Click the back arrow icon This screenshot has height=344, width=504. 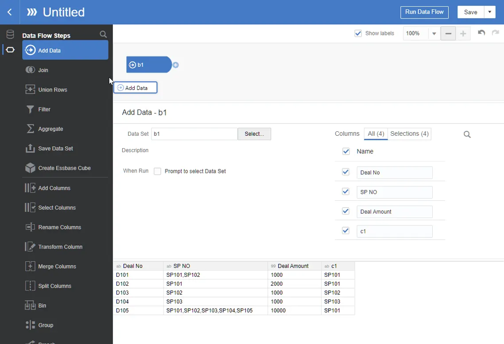pyautogui.click(x=10, y=12)
